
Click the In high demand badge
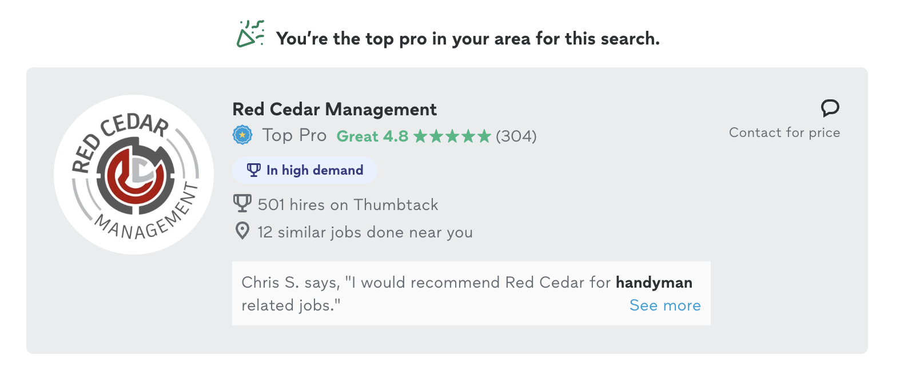pyautogui.click(x=305, y=170)
